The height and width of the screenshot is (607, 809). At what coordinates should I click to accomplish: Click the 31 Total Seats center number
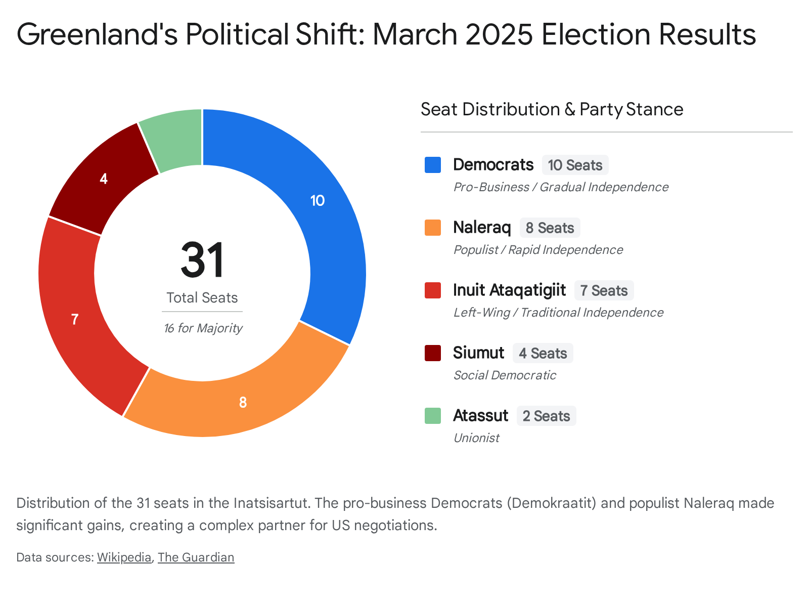pyautogui.click(x=202, y=261)
